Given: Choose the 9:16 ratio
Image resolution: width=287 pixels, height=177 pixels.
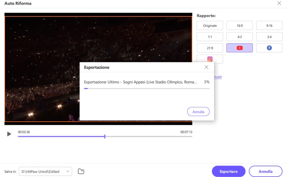Looking at the screenshot, I should 269,25.
